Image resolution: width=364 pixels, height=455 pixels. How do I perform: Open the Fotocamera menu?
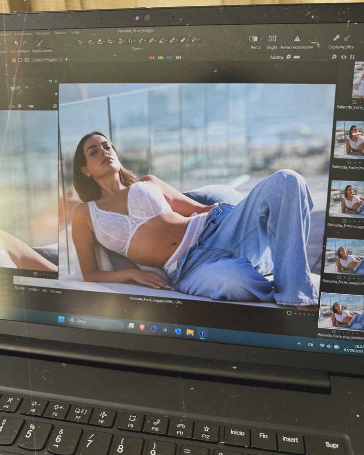tap(23, 34)
